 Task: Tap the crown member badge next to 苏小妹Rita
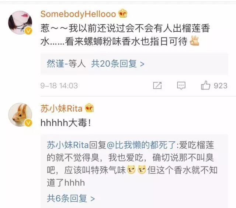point(89,108)
